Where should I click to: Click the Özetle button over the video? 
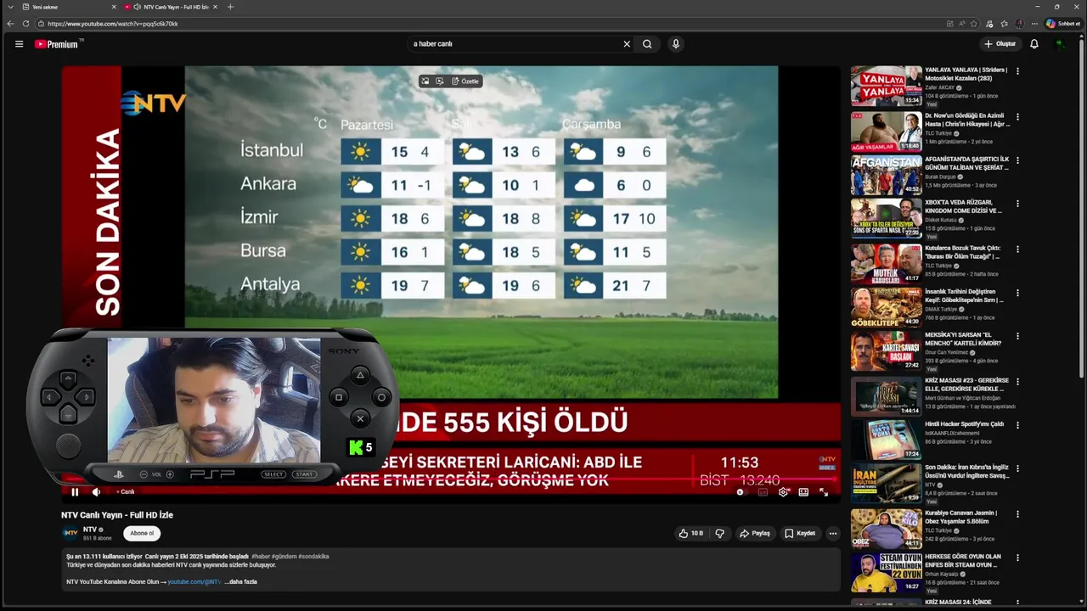click(x=465, y=81)
